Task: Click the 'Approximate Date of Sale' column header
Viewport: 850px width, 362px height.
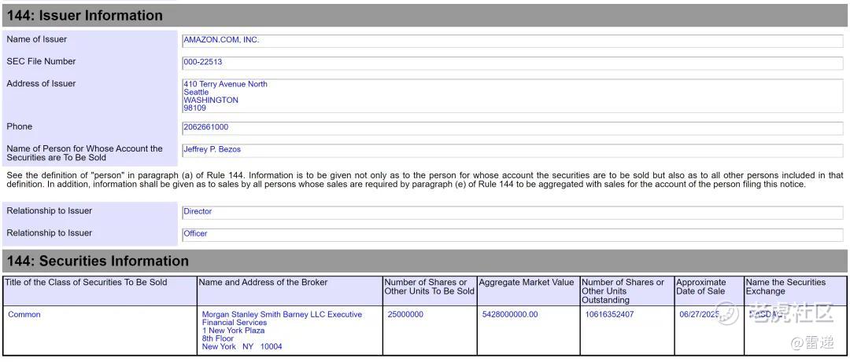Action: [x=710, y=291]
